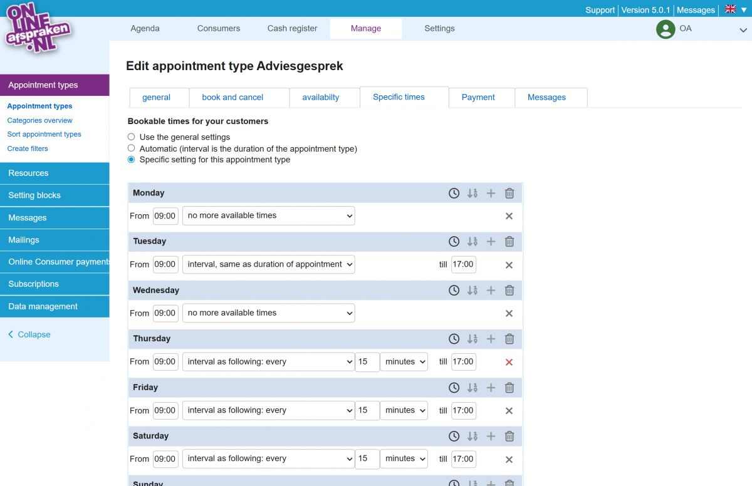This screenshot has width=752, height=486.
Task: Click Friday's till time field
Action: tap(463, 411)
